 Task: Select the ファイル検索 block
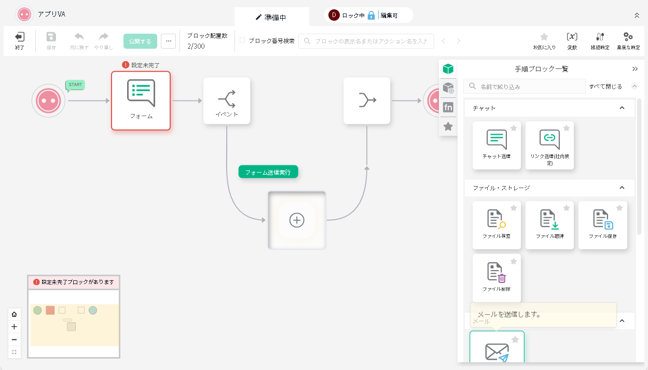point(497,225)
